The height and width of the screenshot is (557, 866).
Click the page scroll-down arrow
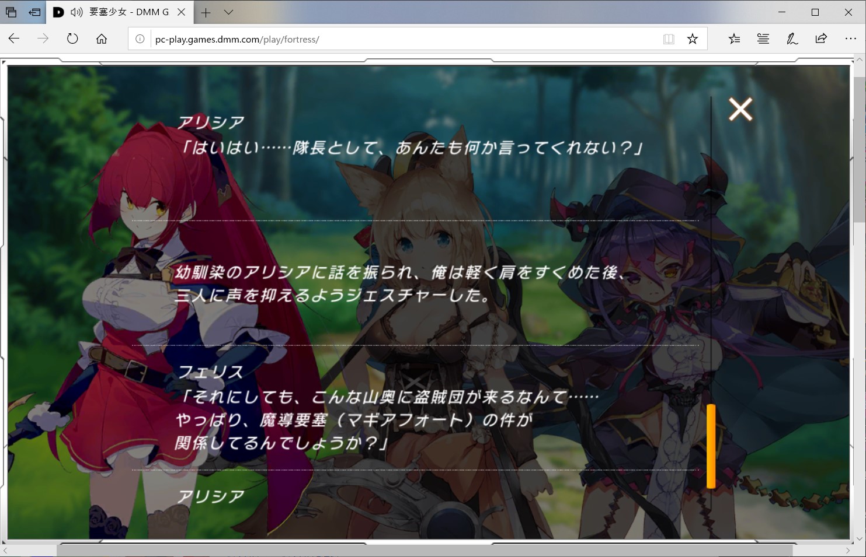click(x=859, y=539)
